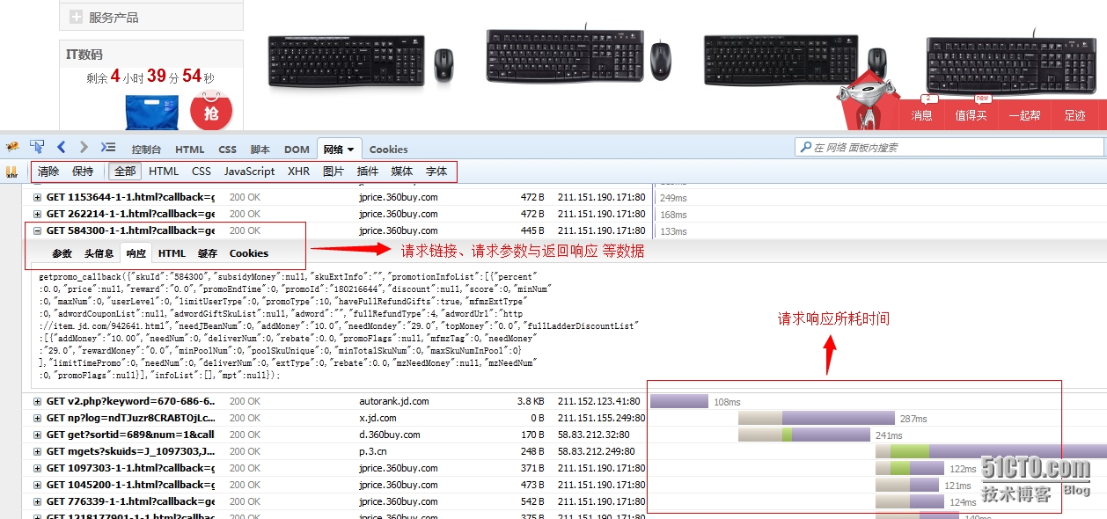Collapse GET 584300-1-1.html request row
Image resolution: width=1107 pixels, height=519 pixels.
tap(37, 230)
